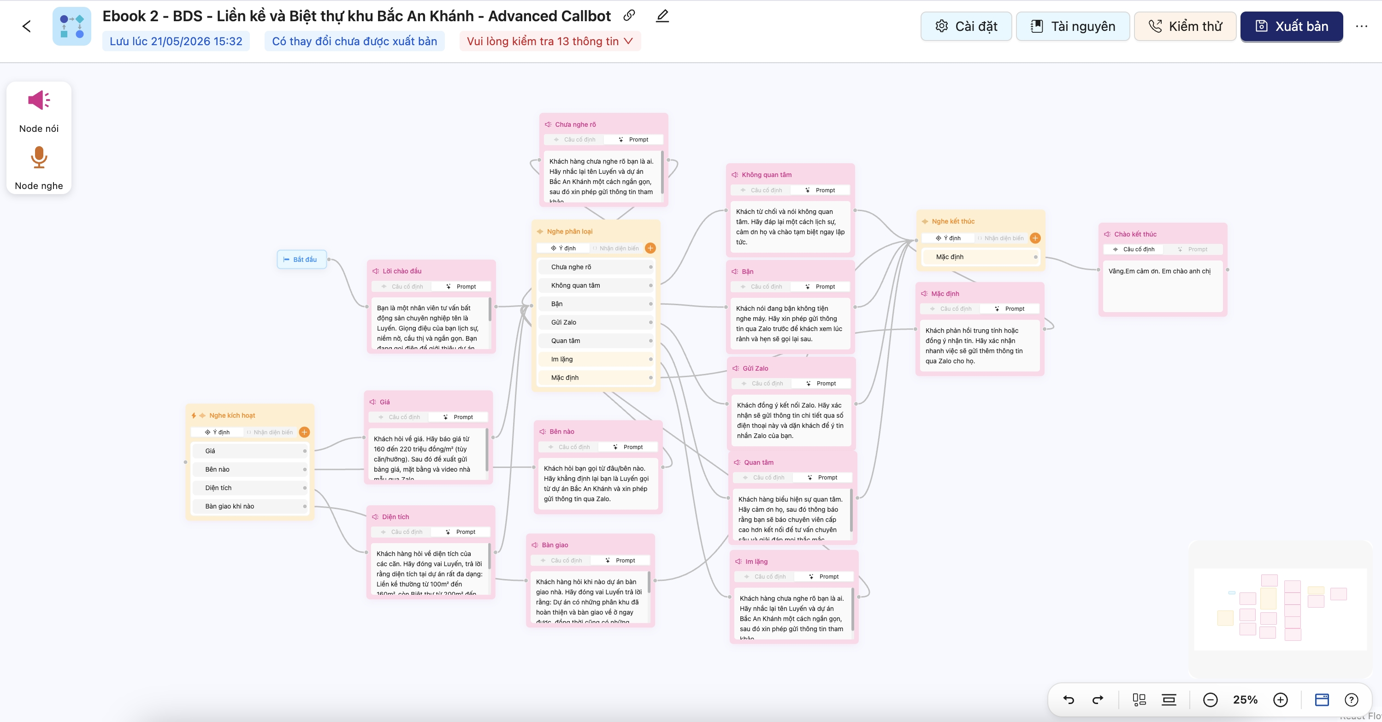Select Diện tích intent row
This screenshot has height=722, width=1382.
point(249,488)
